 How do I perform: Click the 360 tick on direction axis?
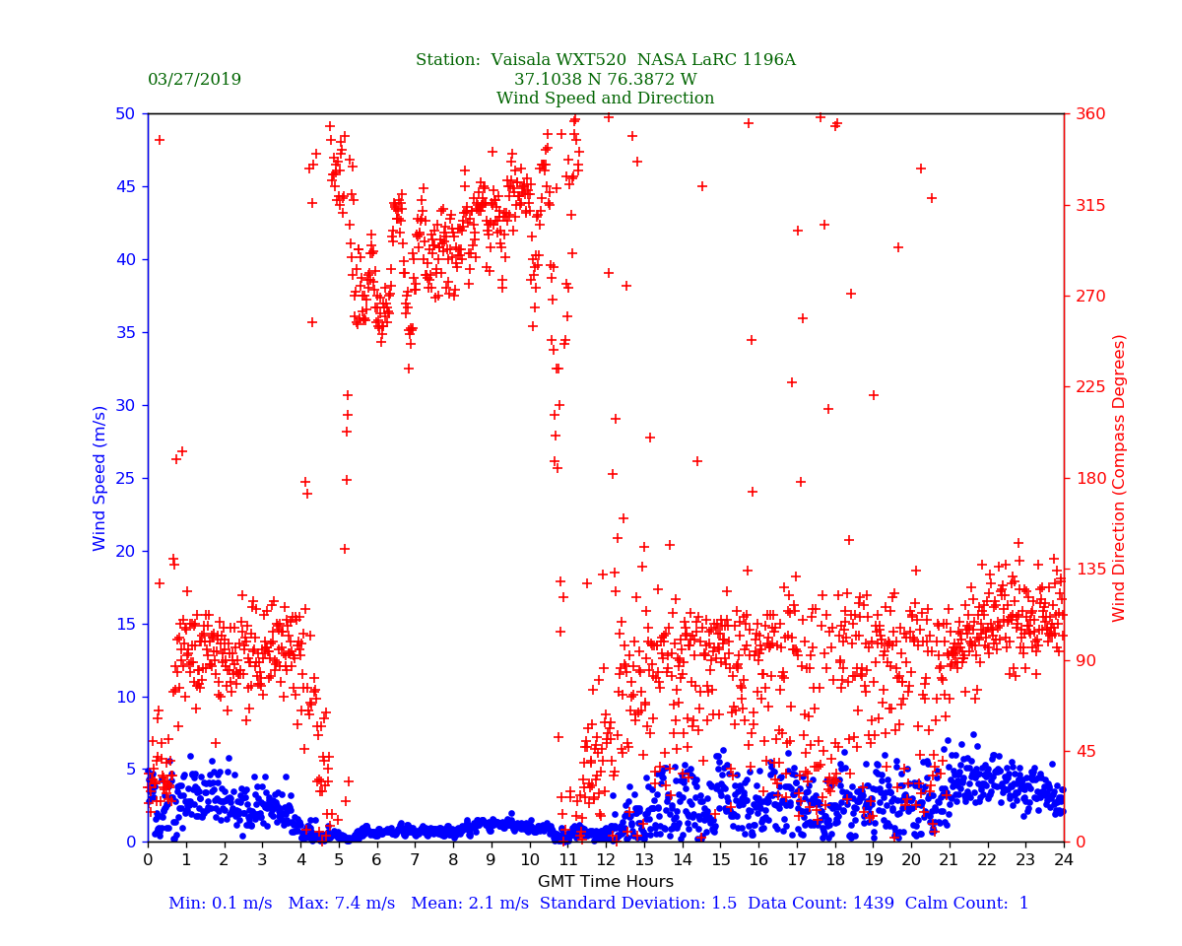[x=1088, y=114]
